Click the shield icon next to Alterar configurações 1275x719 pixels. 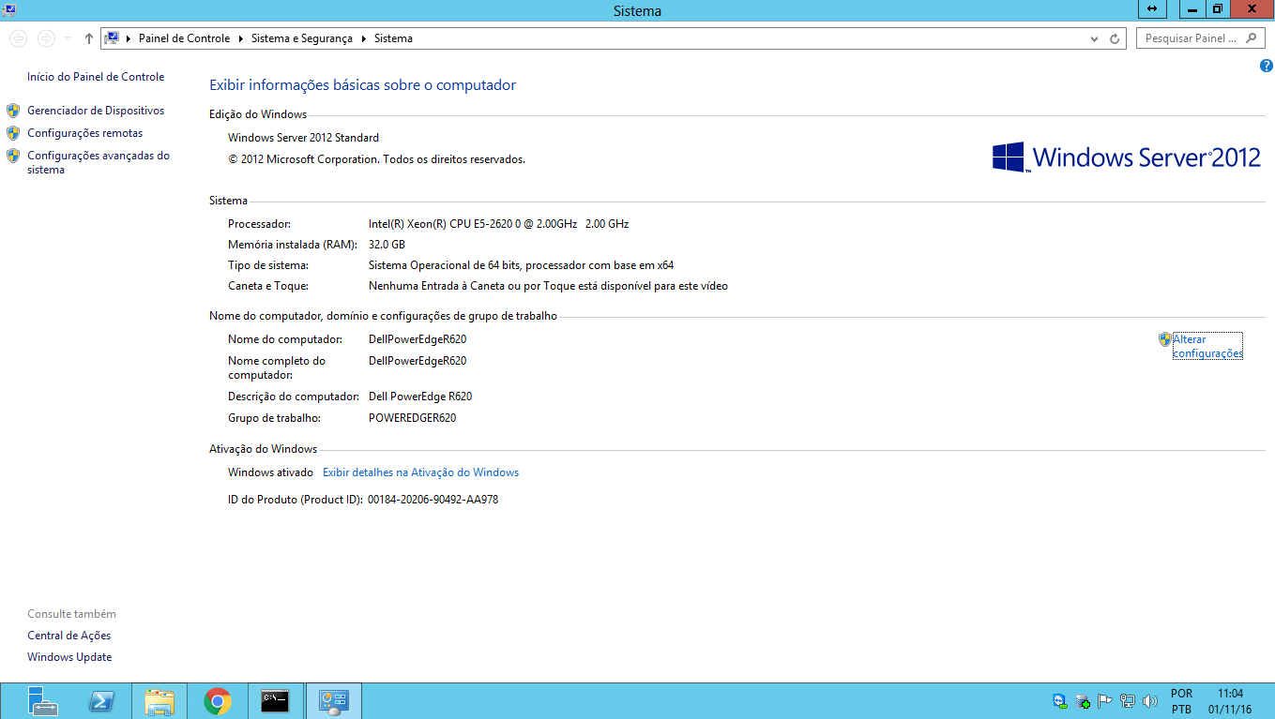pos(1165,339)
